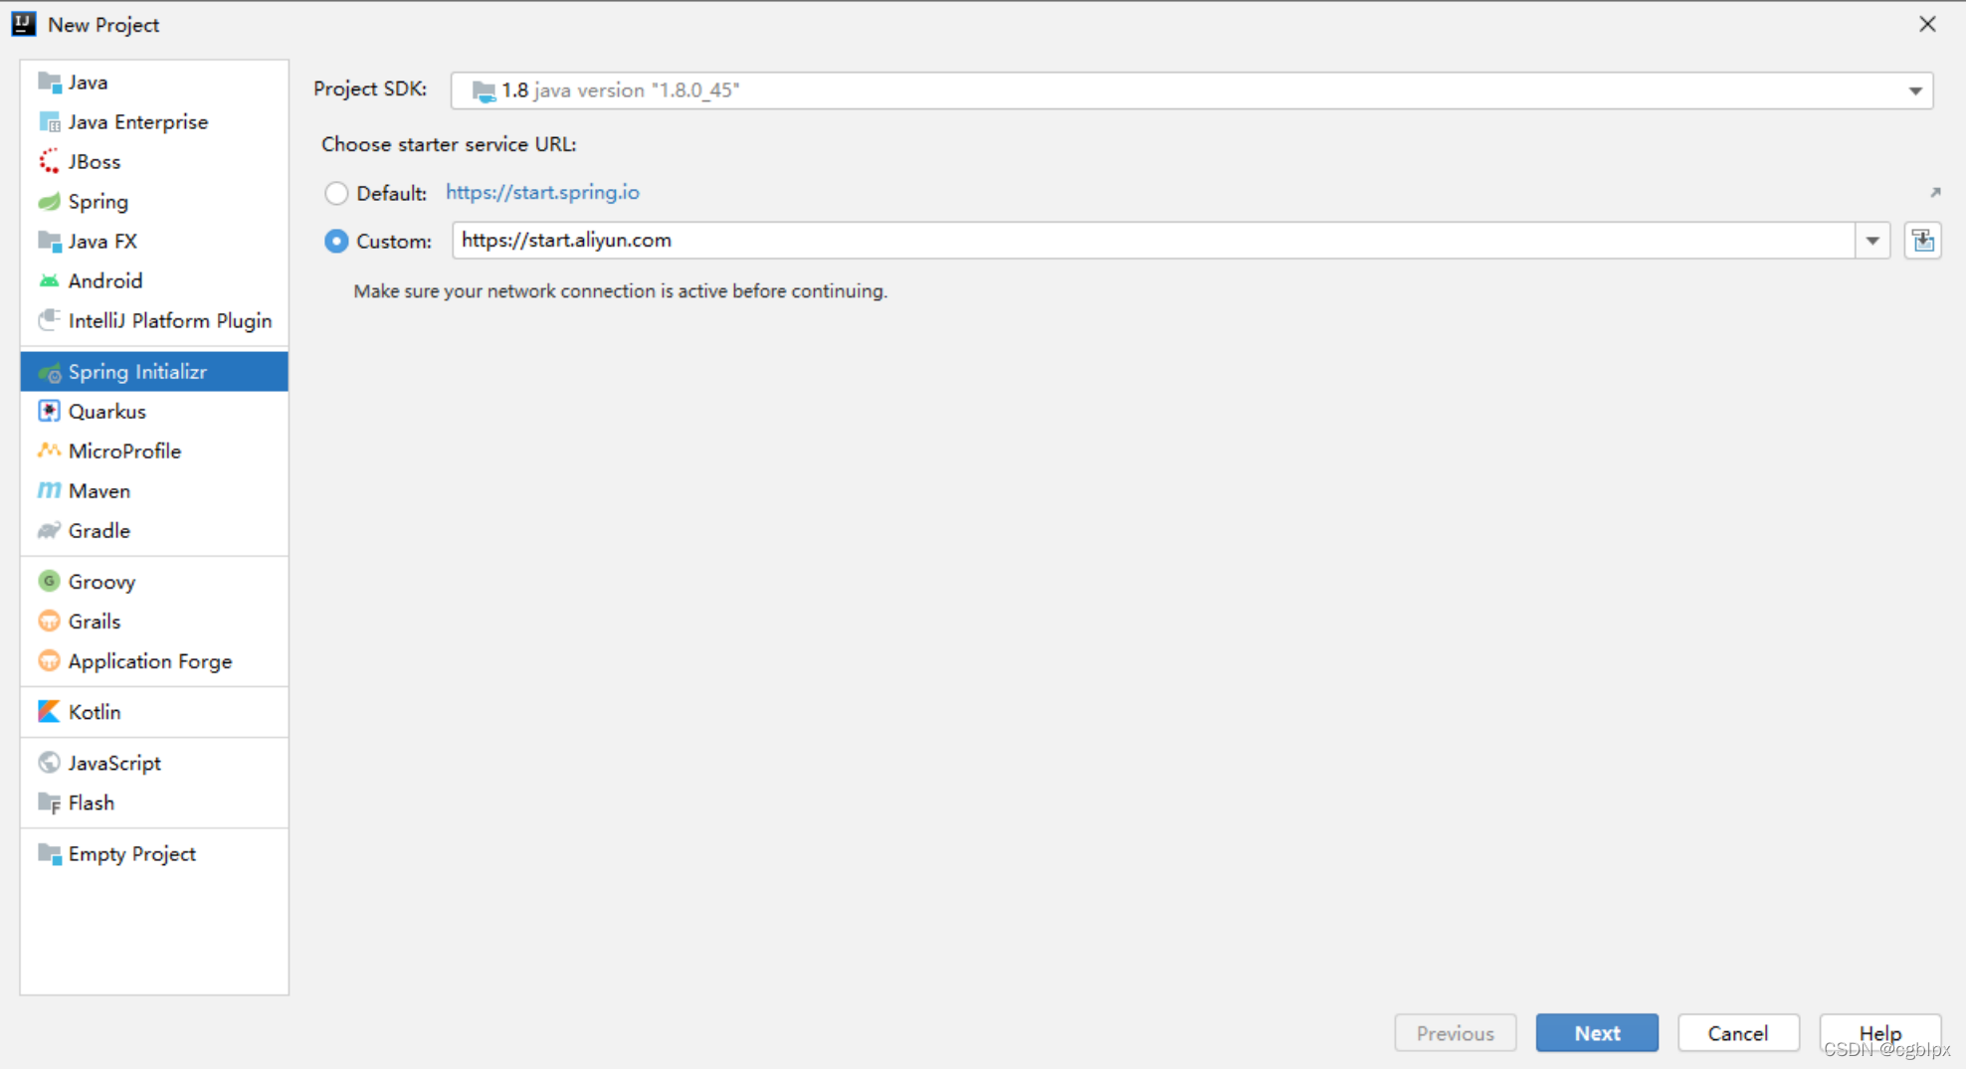Click the Java project type icon

[49, 82]
